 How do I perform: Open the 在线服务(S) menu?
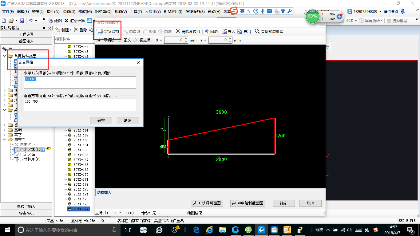click(x=195, y=12)
